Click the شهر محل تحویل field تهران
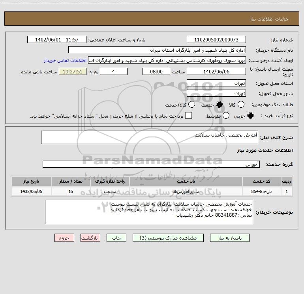 point(216,93)
